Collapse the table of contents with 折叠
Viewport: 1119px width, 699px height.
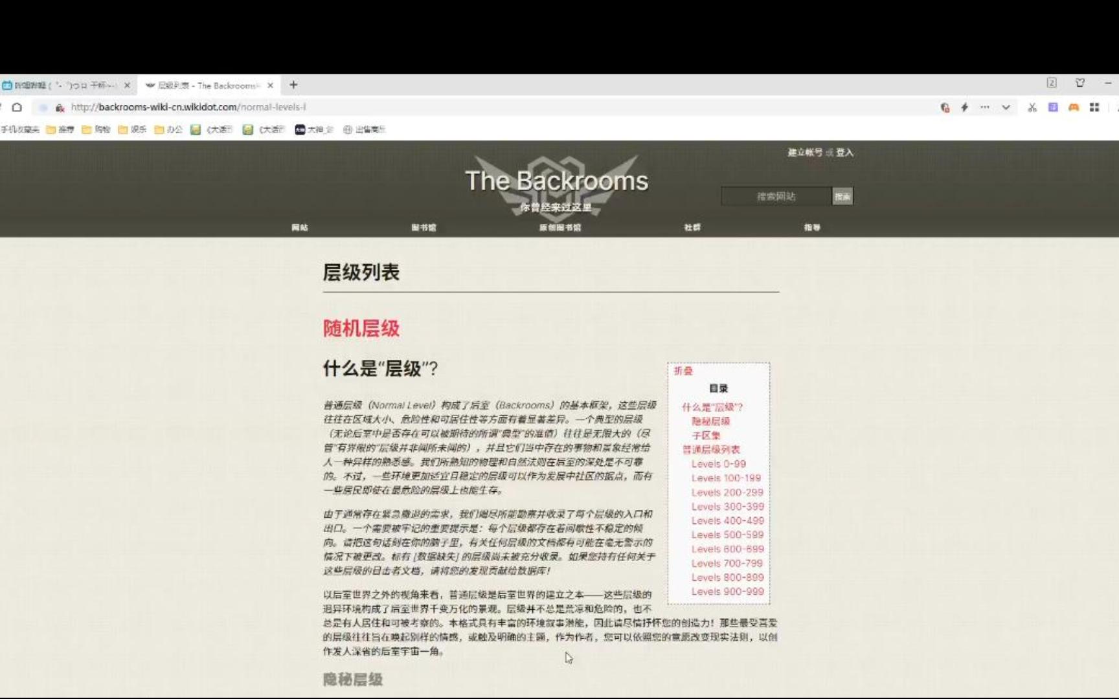(x=683, y=371)
